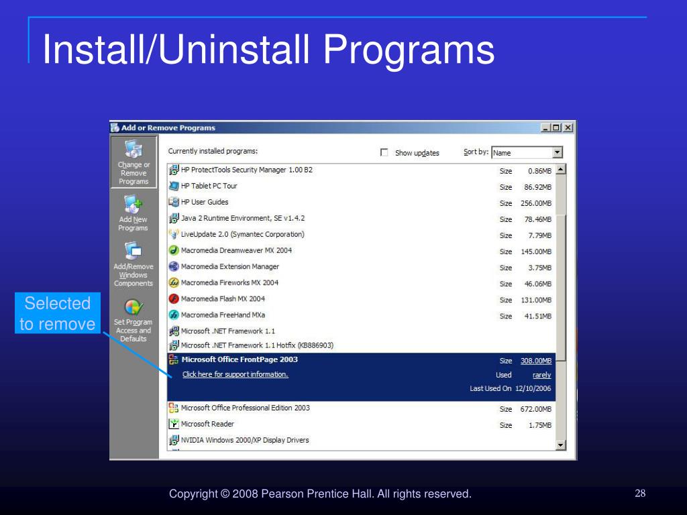Click Add or Remove Programs title bar icon
Screen dimensions: 687x515
tap(115, 128)
